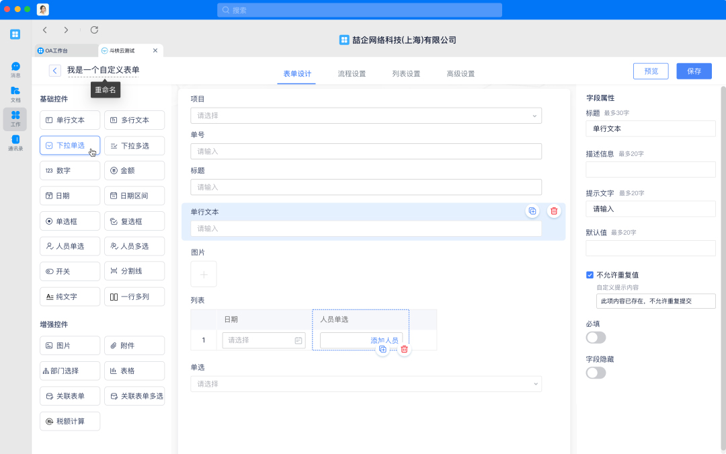Turn on the 字段隐藏 toggle
The height and width of the screenshot is (454, 726).
596,373
